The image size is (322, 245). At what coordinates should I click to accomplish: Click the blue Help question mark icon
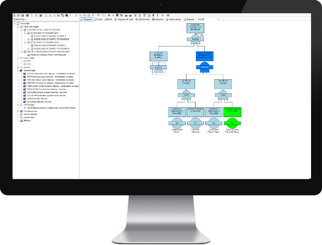(168, 15)
